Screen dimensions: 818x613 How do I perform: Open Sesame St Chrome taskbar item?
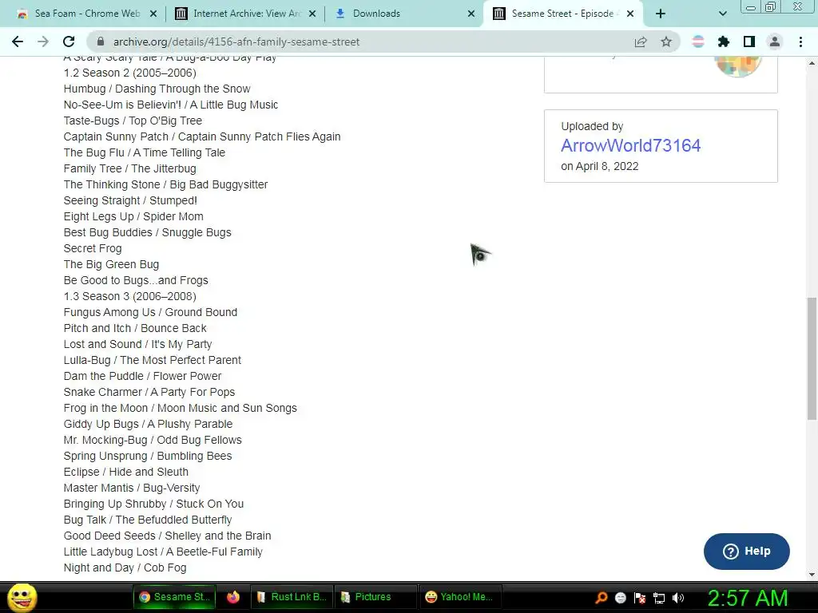(174, 597)
